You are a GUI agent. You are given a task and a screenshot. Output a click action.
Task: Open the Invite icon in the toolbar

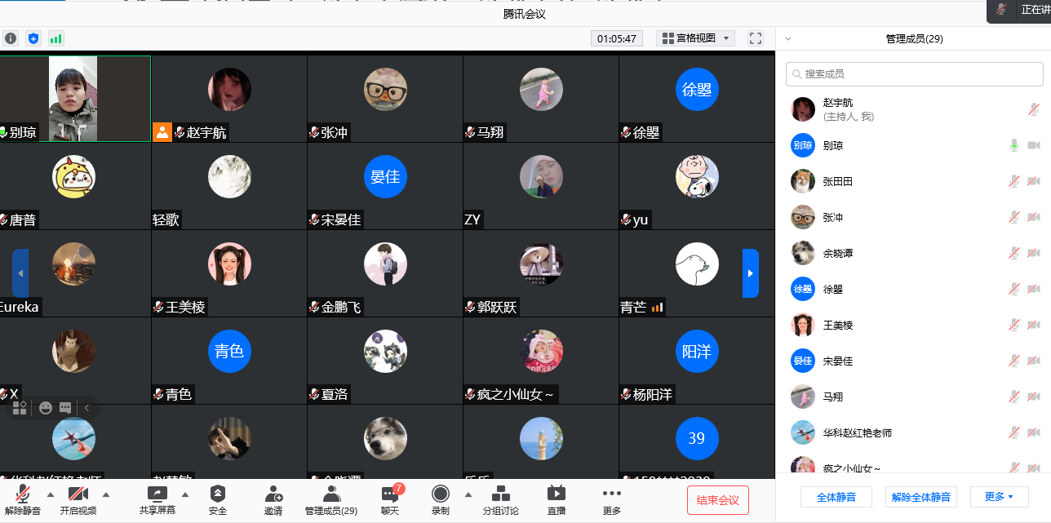pos(273,494)
